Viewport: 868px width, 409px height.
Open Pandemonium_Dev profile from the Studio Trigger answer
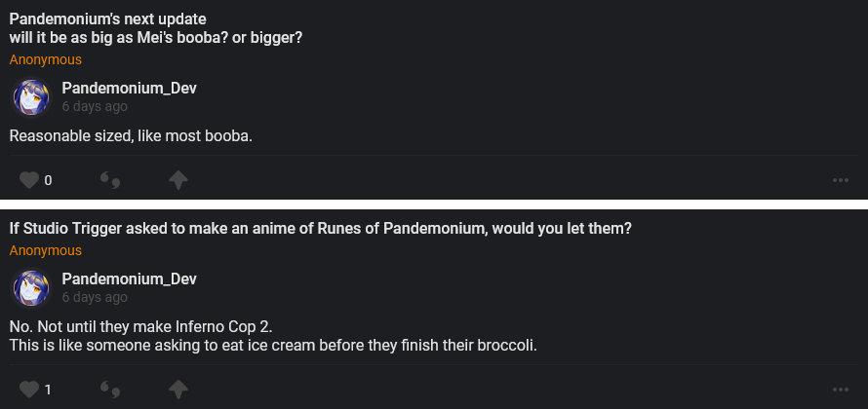tap(129, 279)
